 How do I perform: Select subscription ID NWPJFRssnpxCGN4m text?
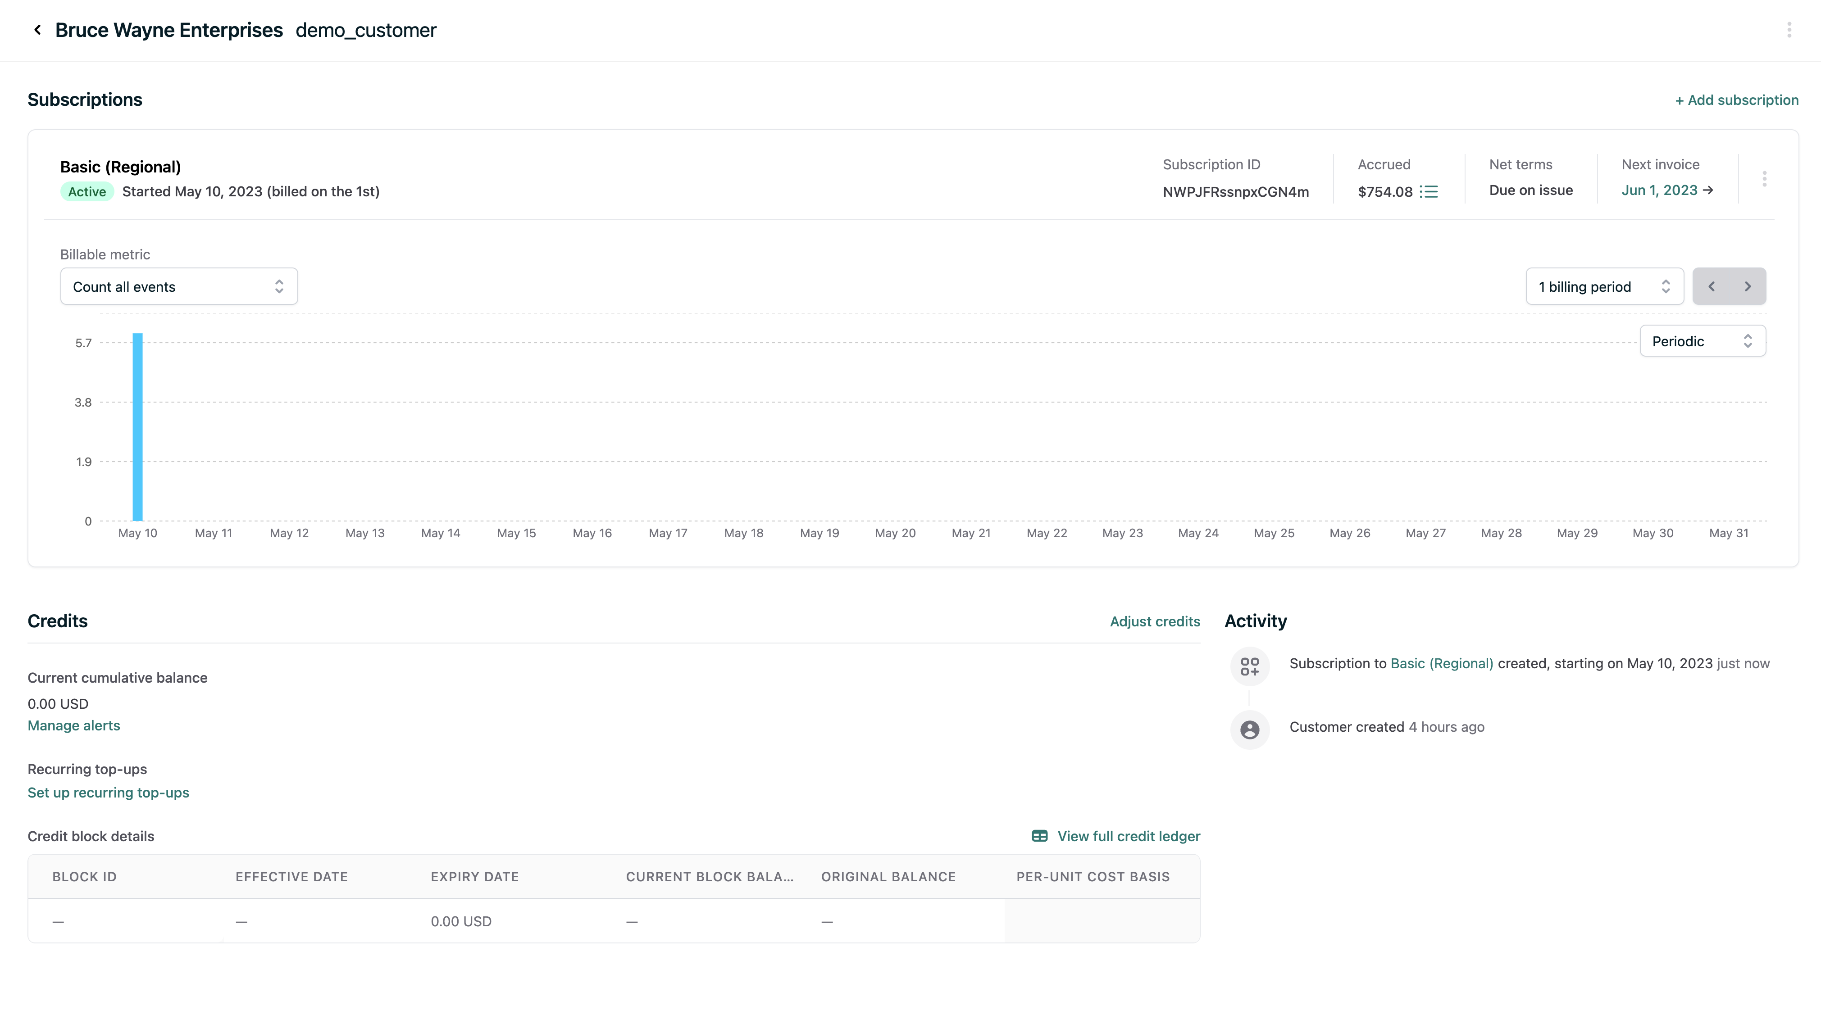[x=1235, y=191]
